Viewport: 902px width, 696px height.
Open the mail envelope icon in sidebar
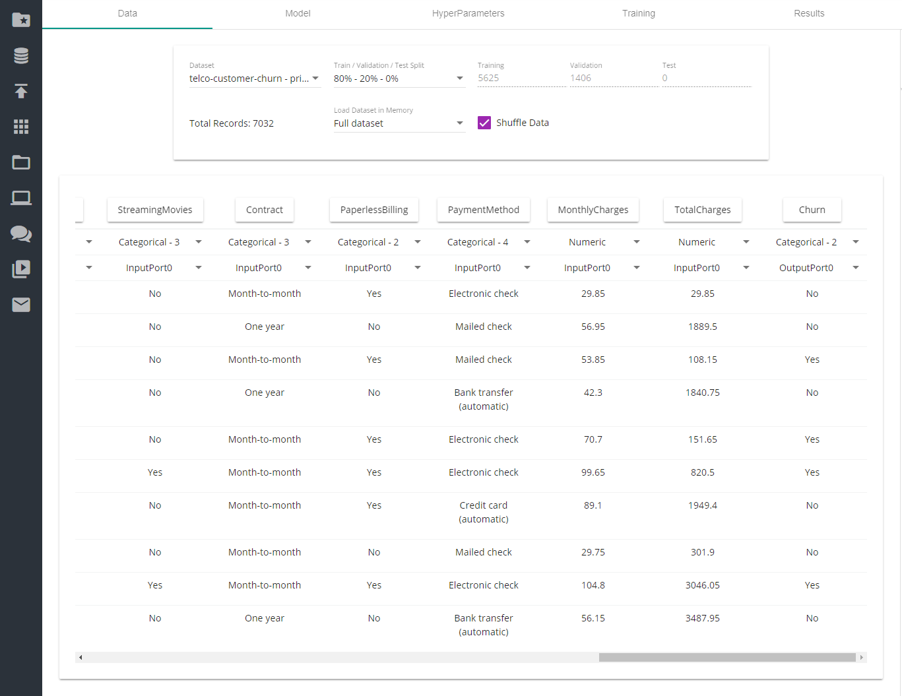[21, 304]
